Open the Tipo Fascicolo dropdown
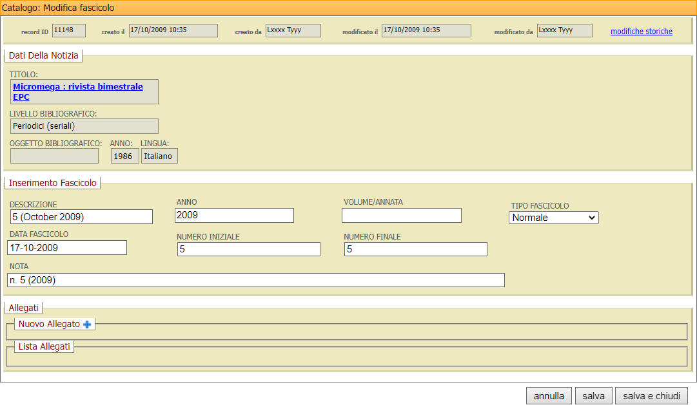Screen dimensions: 697x405 pyautogui.click(x=554, y=218)
